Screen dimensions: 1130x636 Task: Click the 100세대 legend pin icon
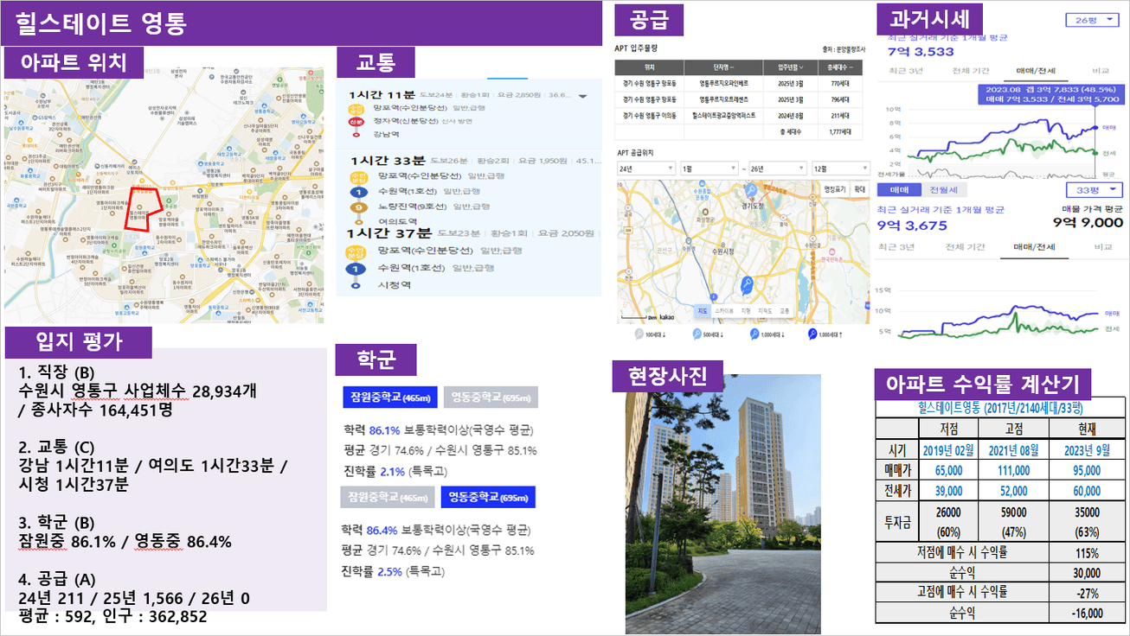tap(639, 334)
